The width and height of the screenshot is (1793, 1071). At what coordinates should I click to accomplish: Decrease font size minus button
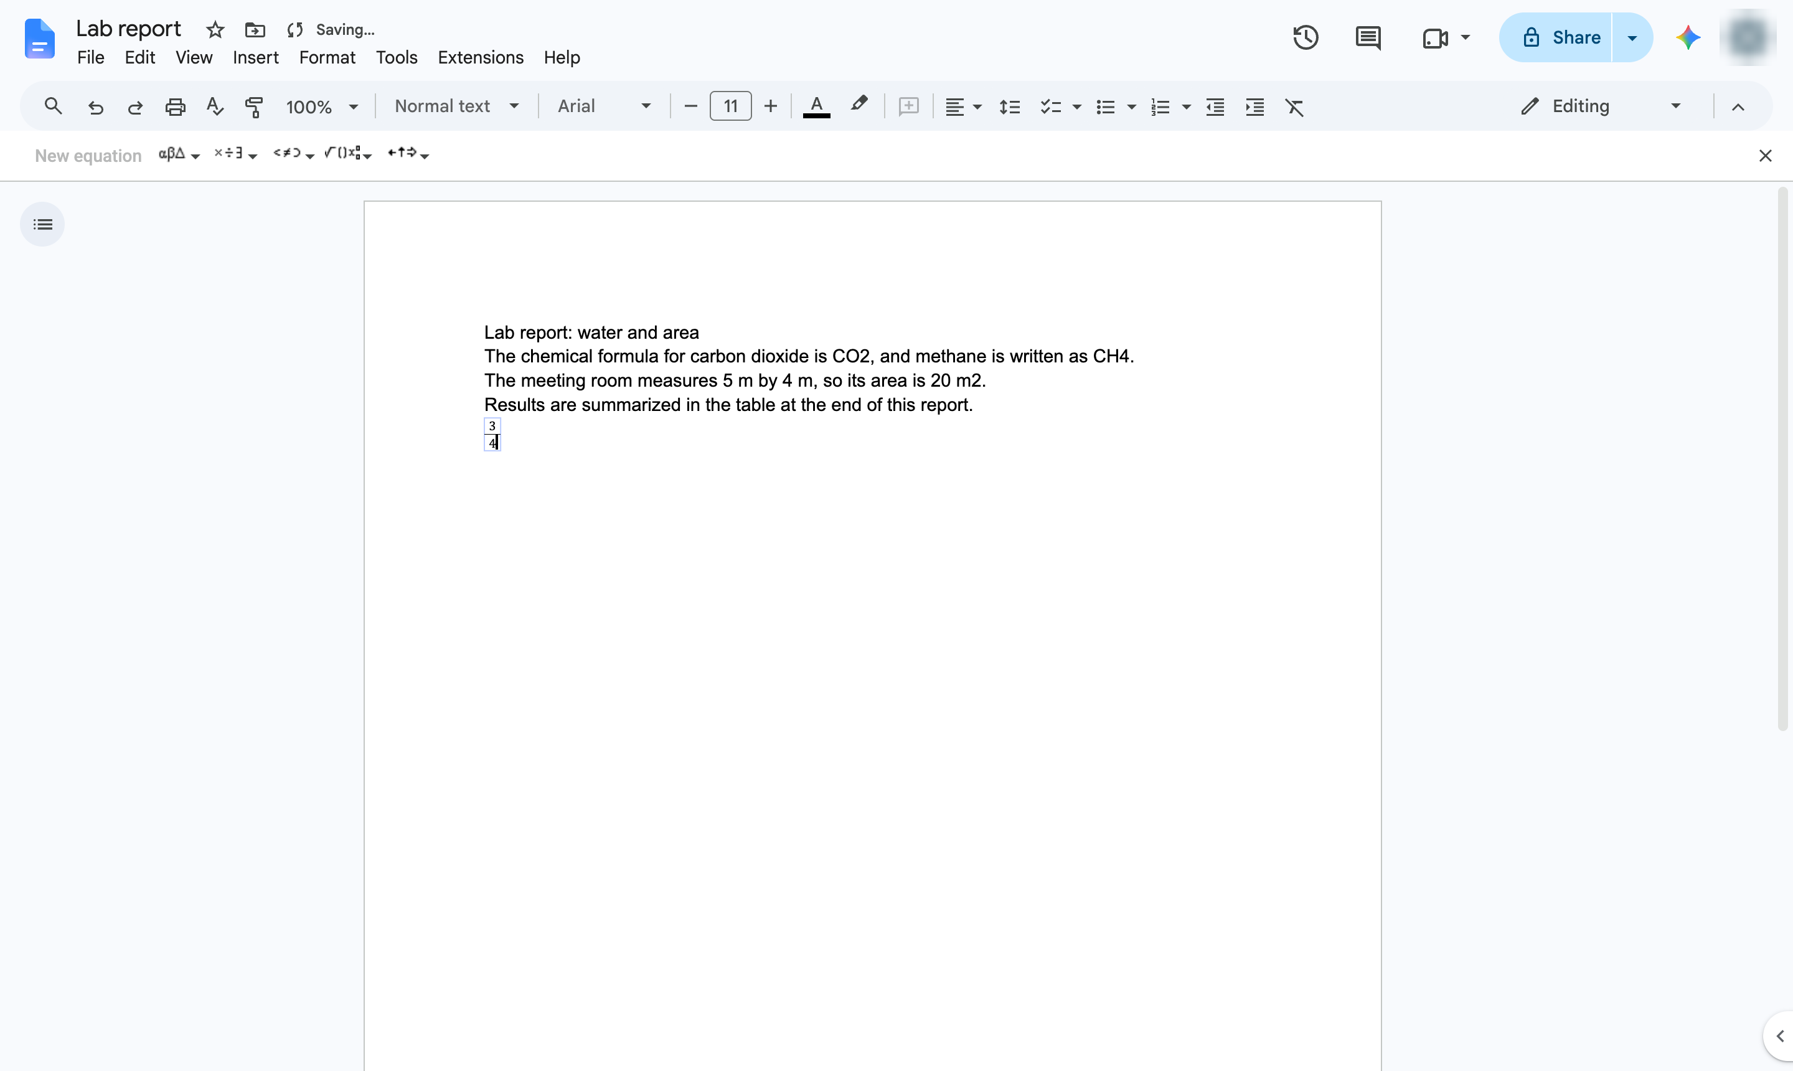[x=690, y=106]
